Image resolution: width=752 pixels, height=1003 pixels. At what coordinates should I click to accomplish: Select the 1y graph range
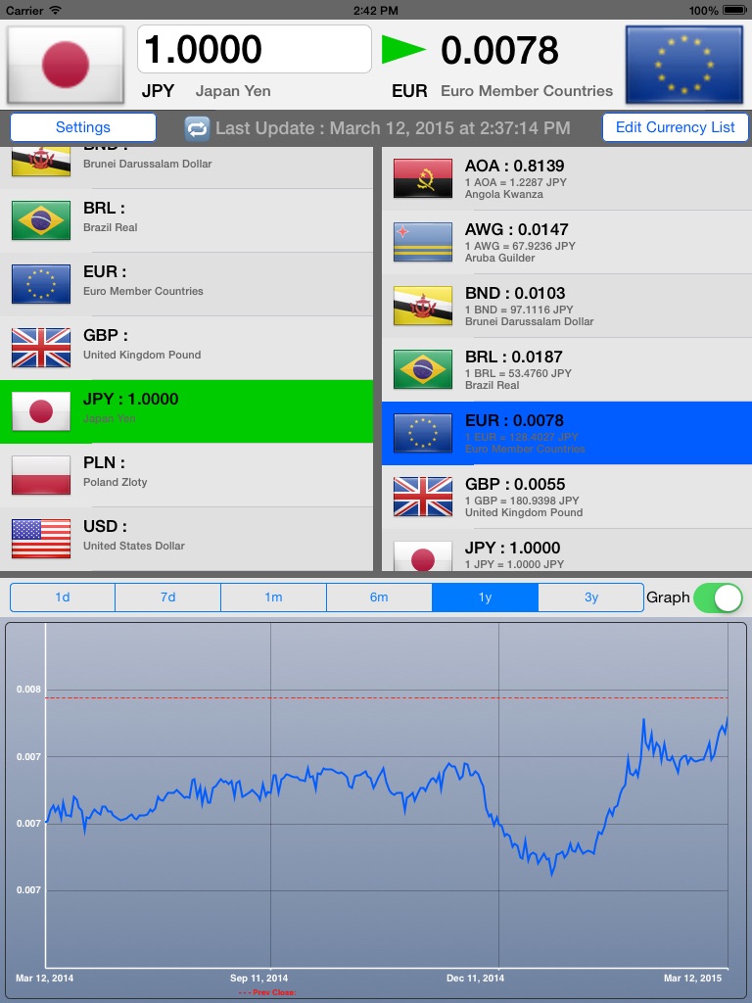[486, 597]
